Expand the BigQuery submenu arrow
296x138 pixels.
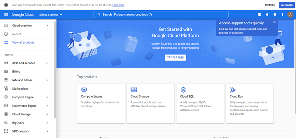[47, 123]
